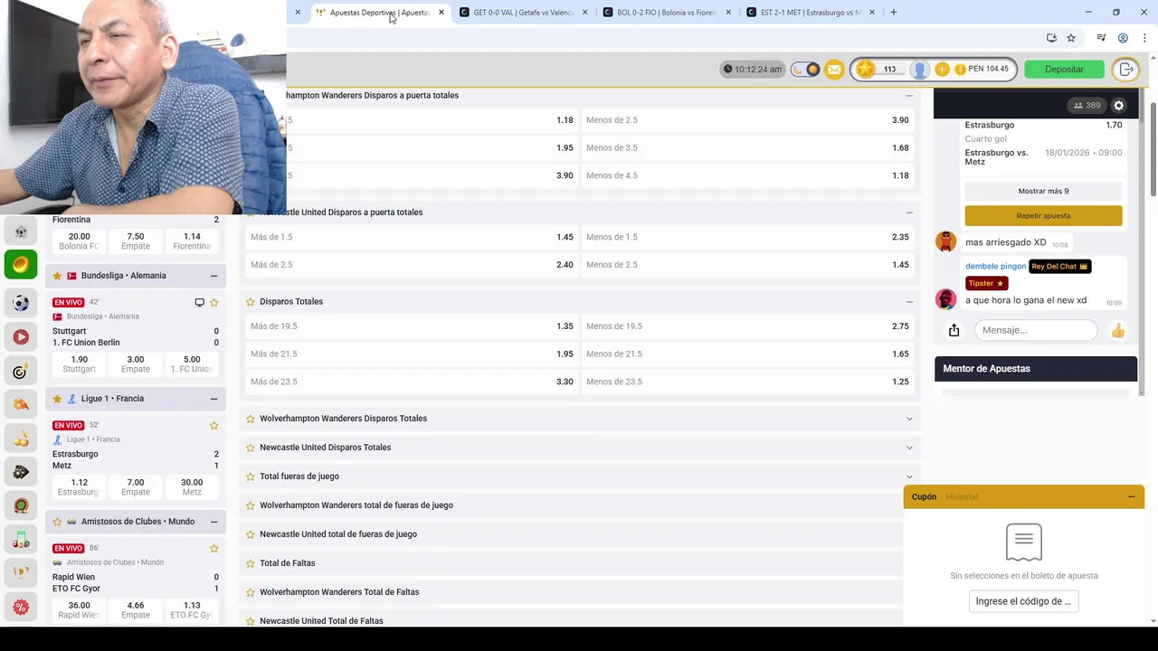Open a new browser tab

893,13
